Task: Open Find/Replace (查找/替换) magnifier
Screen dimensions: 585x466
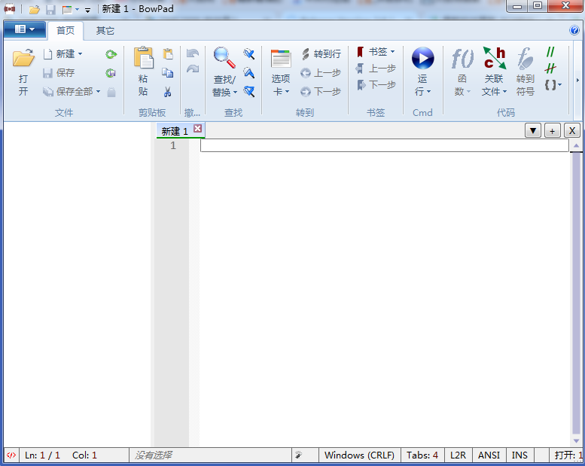Action: (224, 58)
